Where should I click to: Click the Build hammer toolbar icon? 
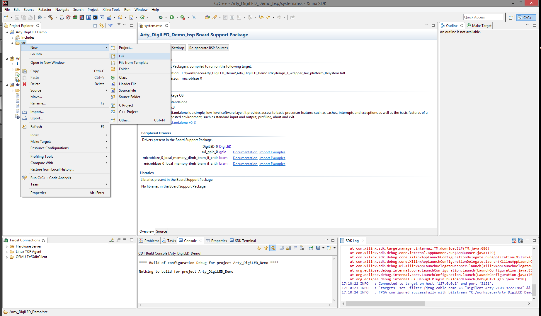click(x=50, y=17)
